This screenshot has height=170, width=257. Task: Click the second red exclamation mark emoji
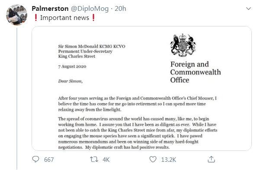tap(93, 17)
